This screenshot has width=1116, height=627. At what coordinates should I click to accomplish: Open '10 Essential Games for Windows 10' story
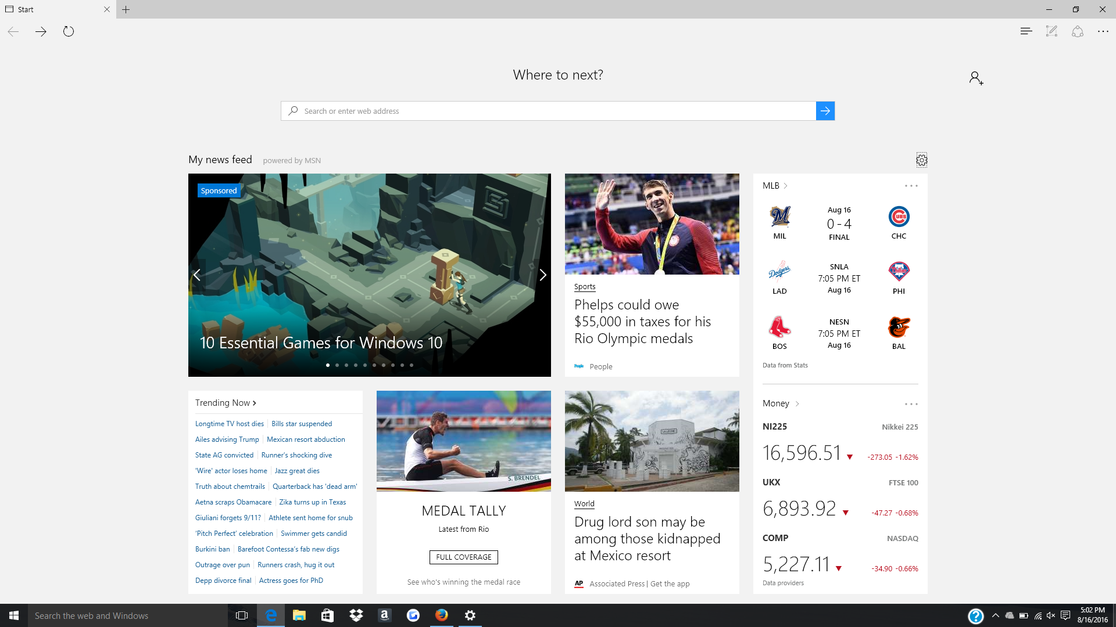(321, 343)
